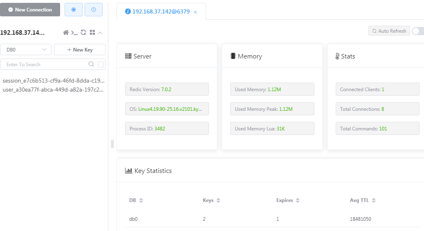
Task: Click the Server card icon
Action: [x=128, y=56]
